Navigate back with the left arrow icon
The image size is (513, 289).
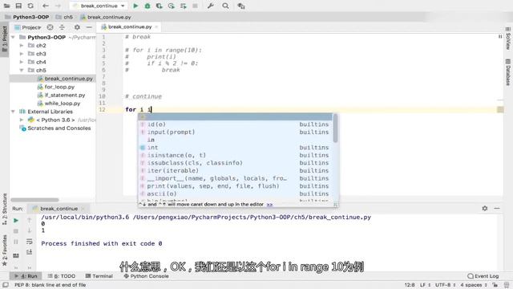tap(46, 6)
